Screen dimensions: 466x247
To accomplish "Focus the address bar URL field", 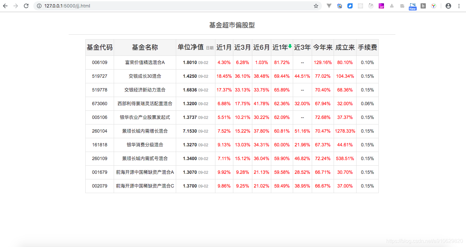I will point(178,6).
